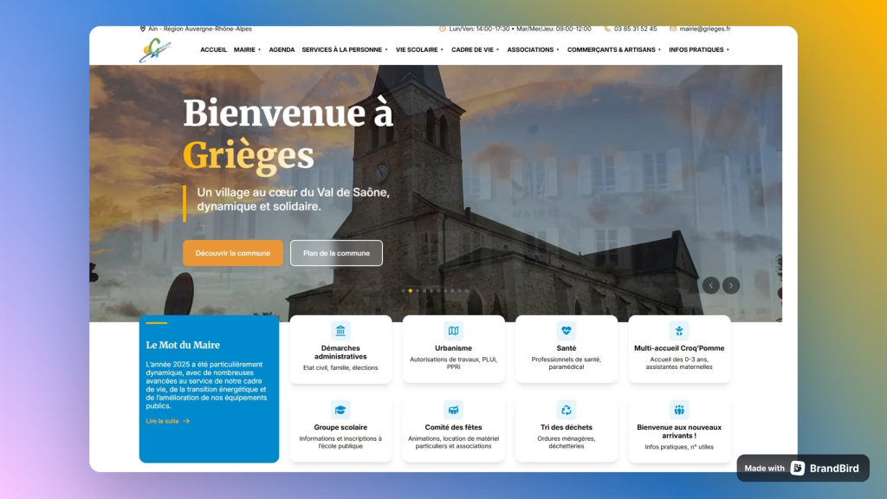The width and height of the screenshot is (887, 499).
Task: Click the envelope icon beside mairie@grieges.fr
Action: (x=673, y=29)
